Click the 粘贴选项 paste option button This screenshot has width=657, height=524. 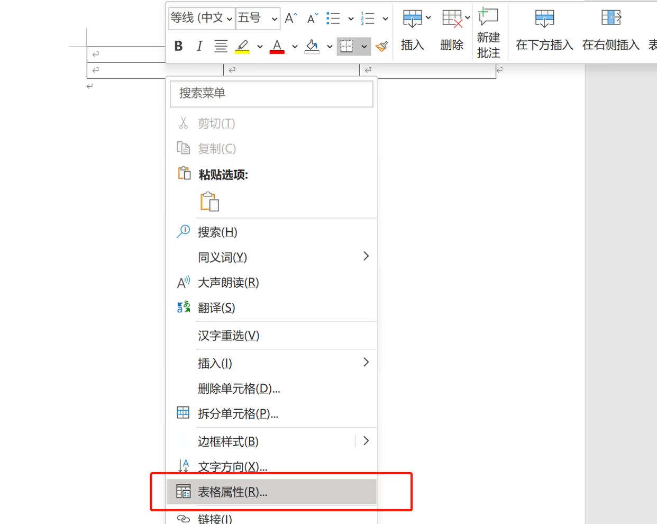[x=210, y=202]
